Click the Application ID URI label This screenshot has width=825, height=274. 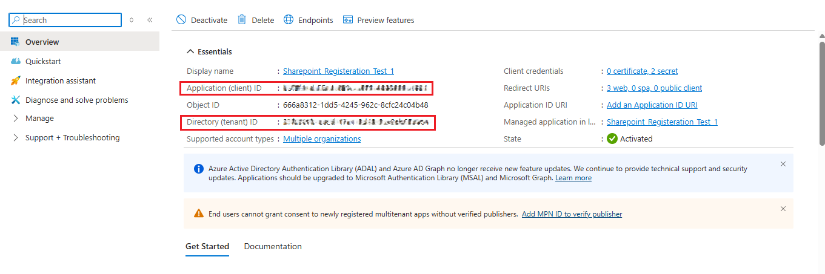535,105
